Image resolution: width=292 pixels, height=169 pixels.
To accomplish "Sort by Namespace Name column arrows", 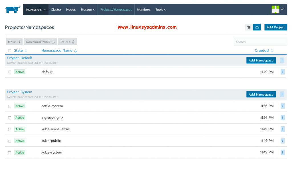I will [75, 51].
